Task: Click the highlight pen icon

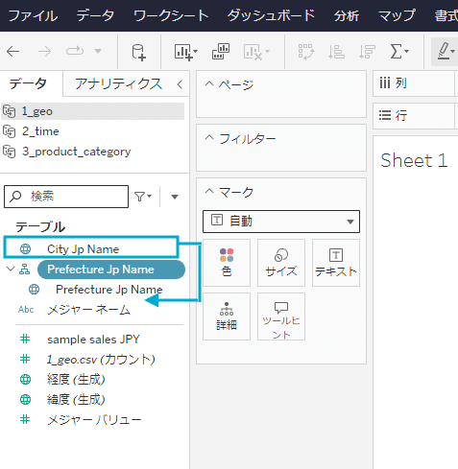Action: [x=446, y=52]
